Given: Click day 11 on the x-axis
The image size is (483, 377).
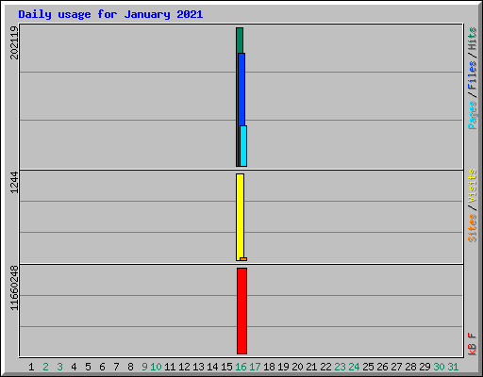Looking at the screenshot, I should pos(170,367).
